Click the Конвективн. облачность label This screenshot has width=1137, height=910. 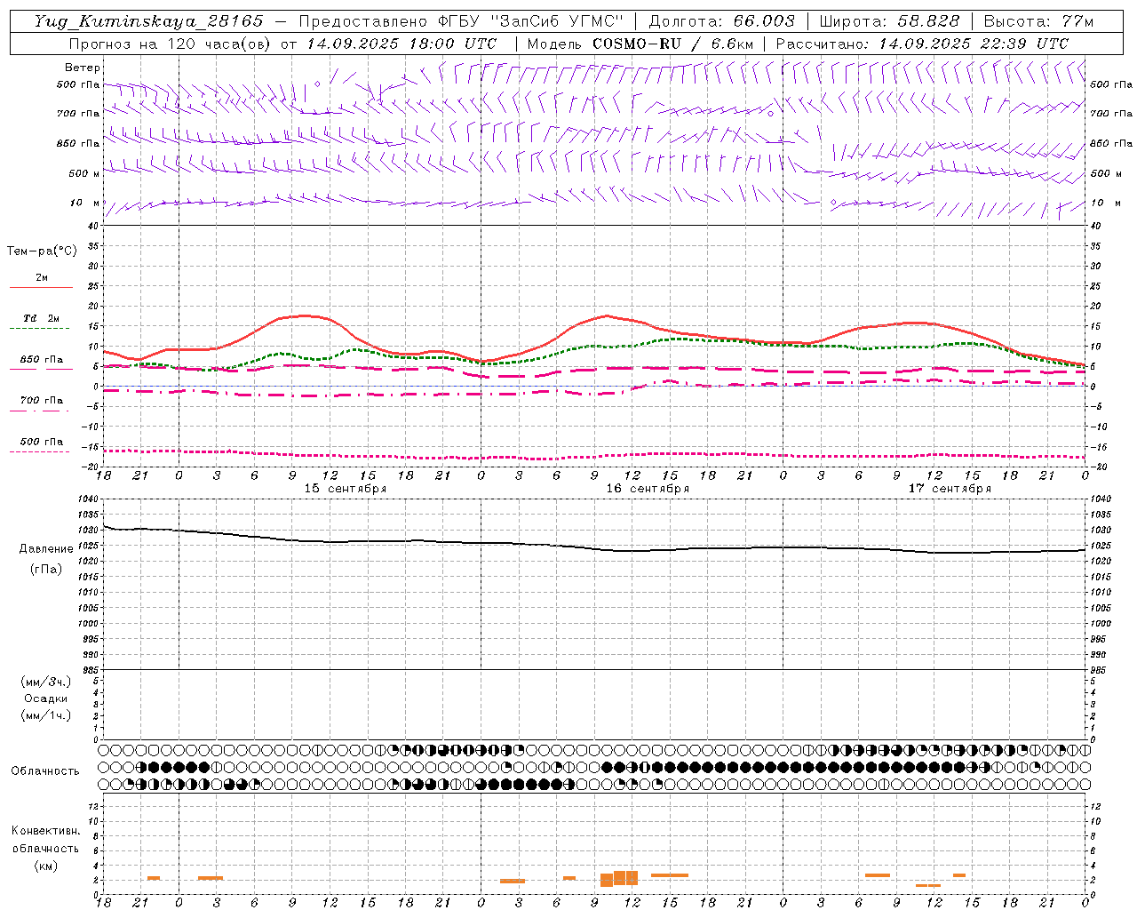coord(45,840)
